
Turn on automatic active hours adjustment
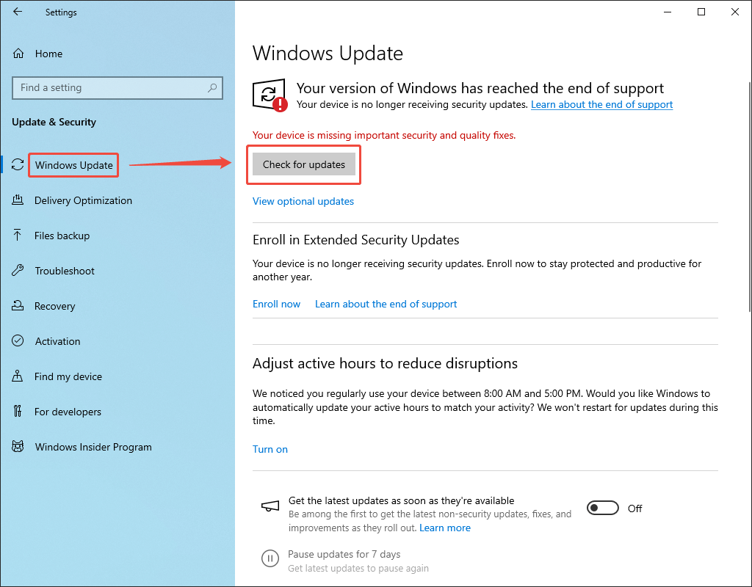270,448
